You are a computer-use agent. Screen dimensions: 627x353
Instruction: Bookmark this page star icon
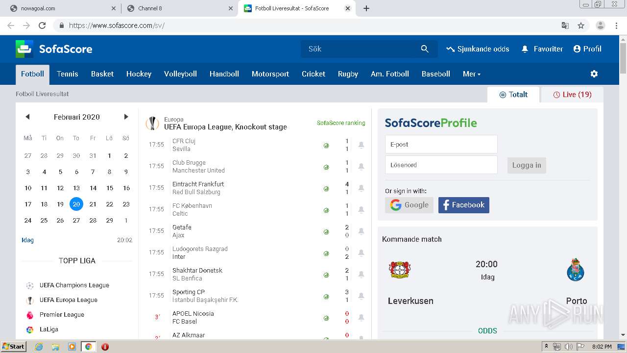point(581,25)
